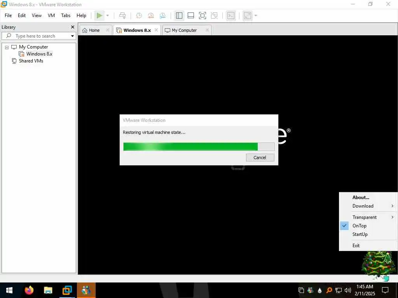Close the Windows 8.x tab
The height and width of the screenshot is (298, 398).
click(156, 30)
